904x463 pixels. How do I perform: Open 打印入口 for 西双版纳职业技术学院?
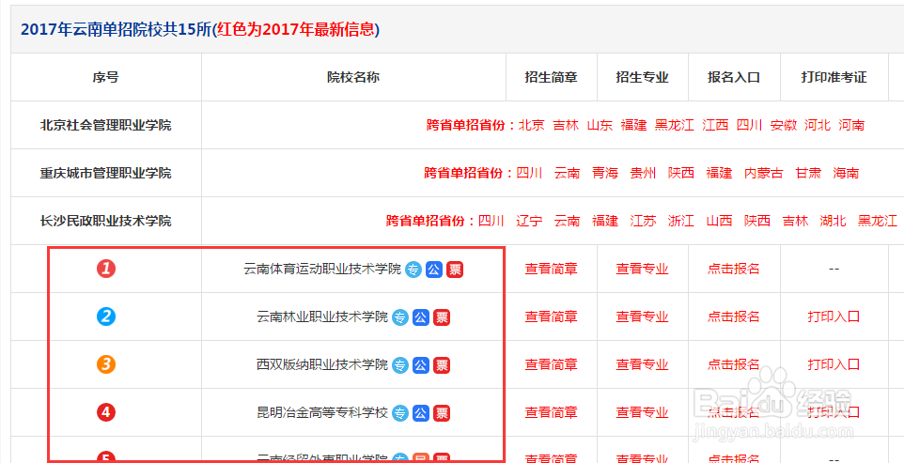834,364
